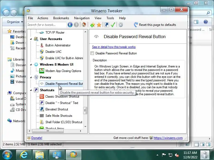Click the green checkmark toolbar icon
Viewport: 214px width, 160px height.
(113, 25)
